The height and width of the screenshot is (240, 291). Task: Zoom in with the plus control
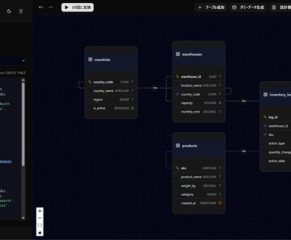pyautogui.click(x=40, y=211)
